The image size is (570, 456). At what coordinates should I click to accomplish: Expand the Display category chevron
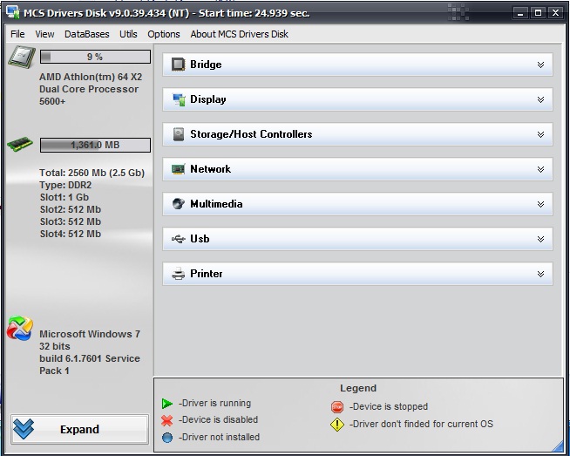[x=540, y=99]
